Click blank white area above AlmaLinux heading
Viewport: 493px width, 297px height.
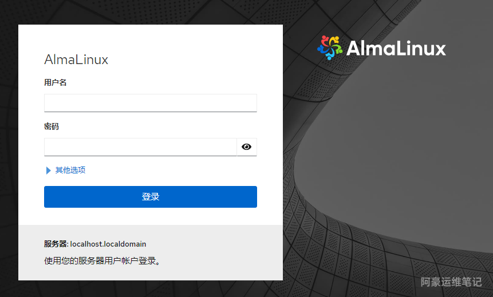click(x=150, y=38)
